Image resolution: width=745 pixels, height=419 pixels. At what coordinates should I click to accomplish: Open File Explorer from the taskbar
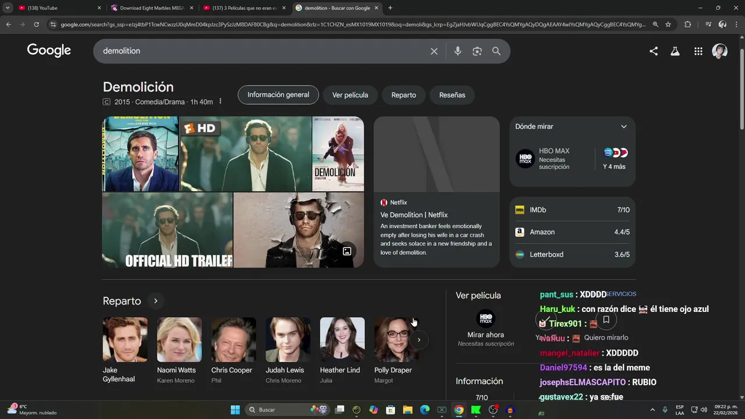[407, 410]
